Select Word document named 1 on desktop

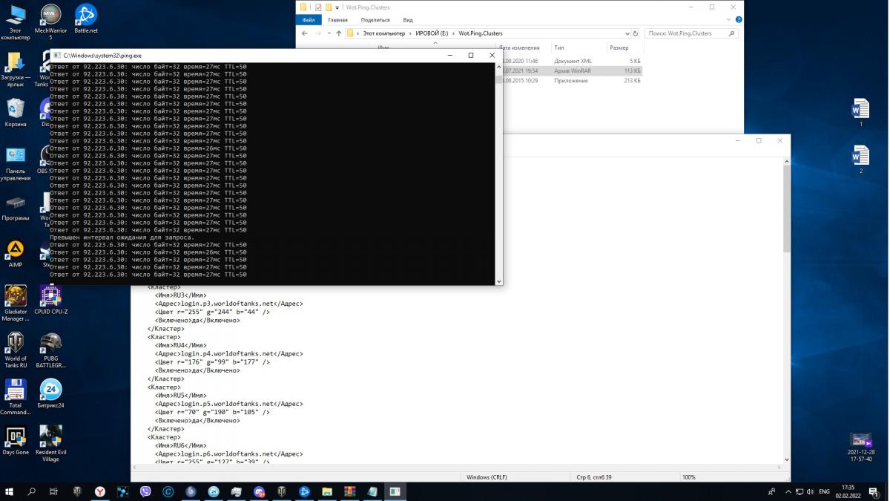[x=860, y=113]
